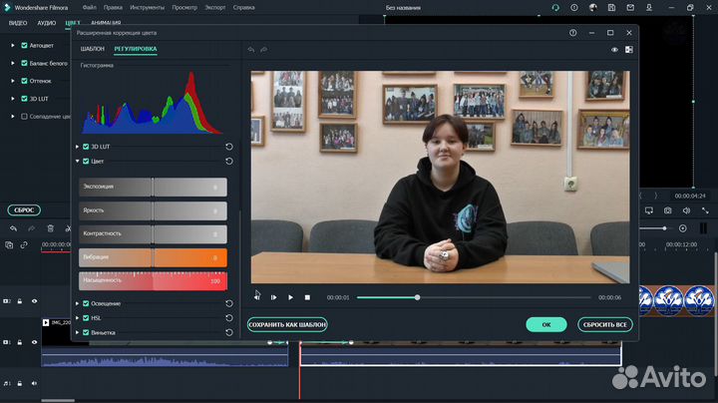Reset the Цвет section settings

(x=229, y=161)
